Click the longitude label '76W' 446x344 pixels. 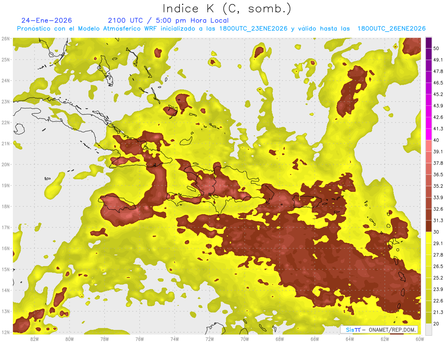coord(139,339)
